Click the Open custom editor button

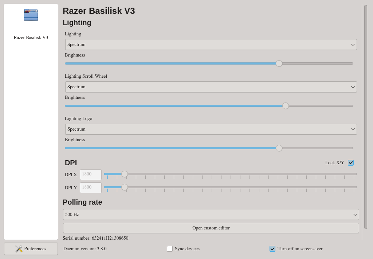211,228
